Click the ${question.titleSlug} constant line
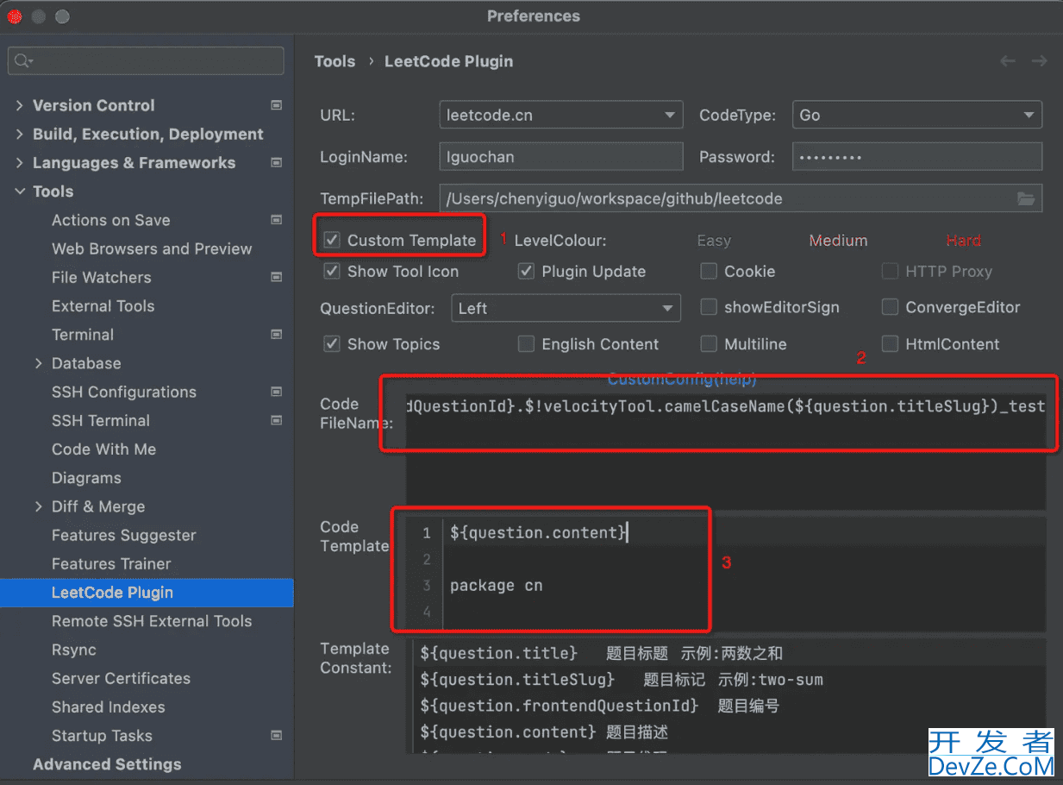The image size is (1063, 785). [x=622, y=680]
